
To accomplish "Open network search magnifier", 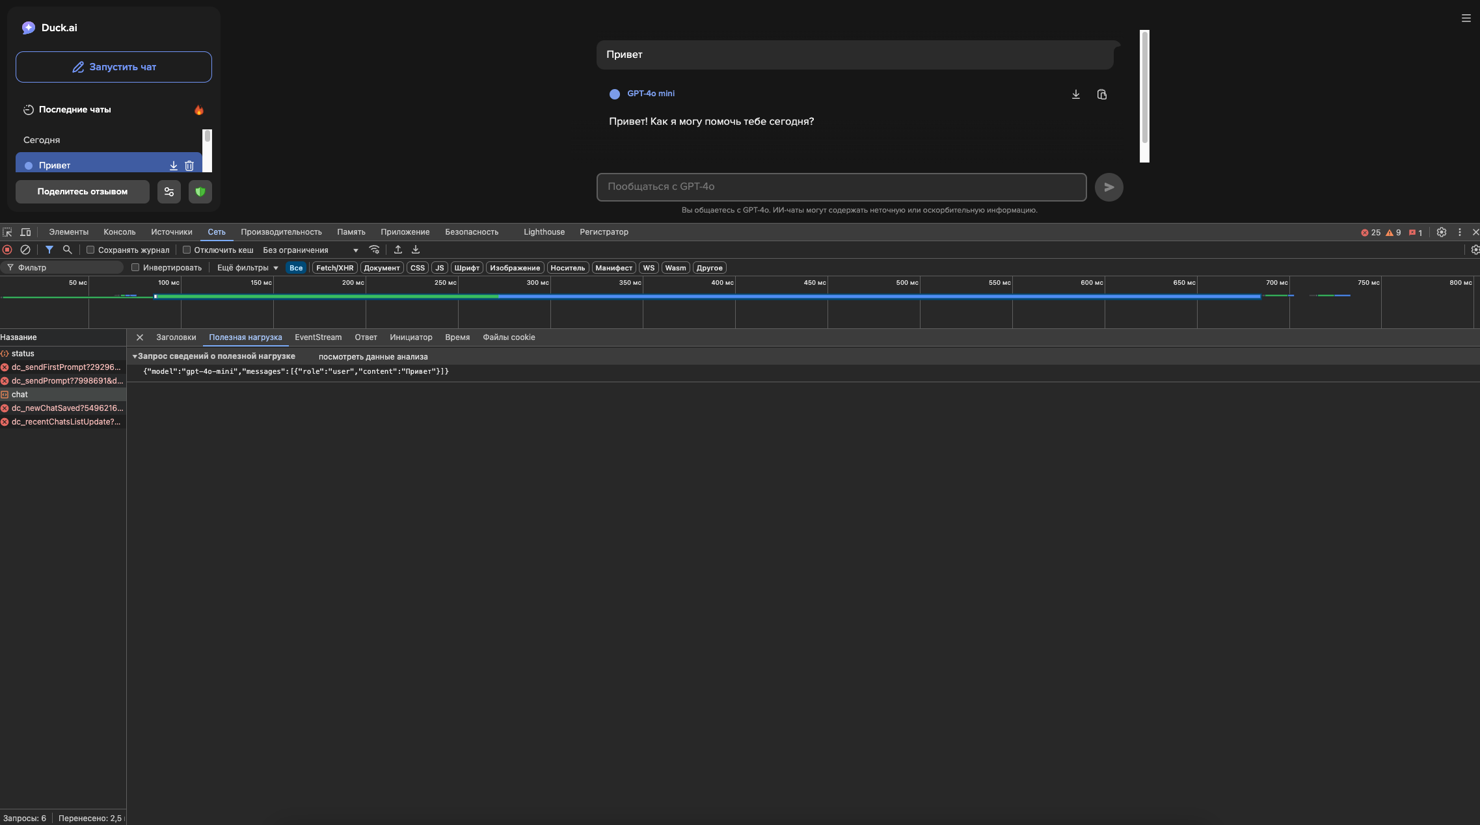I will pos(67,250).
